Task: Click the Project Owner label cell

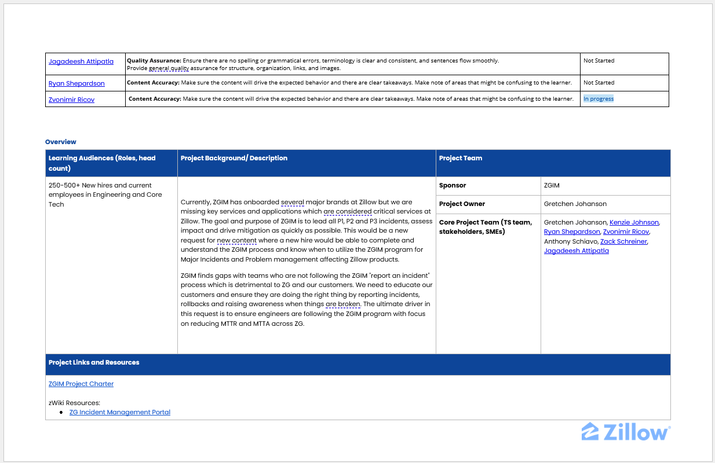Action: point(462,204)
